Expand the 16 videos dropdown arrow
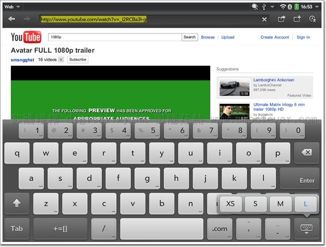Screen dimensions: 326x247 click(61, 59)
